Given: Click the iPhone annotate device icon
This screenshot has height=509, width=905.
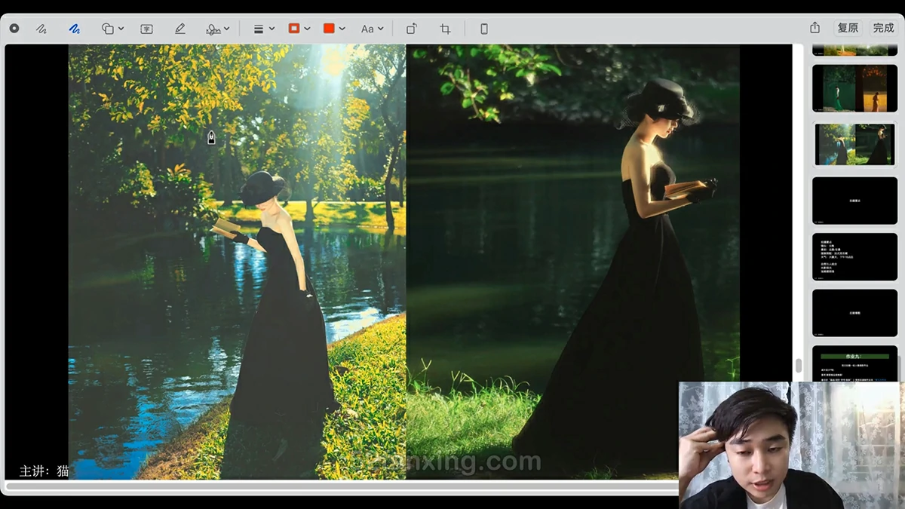Looking at the screenshot, I should tap(484, 29).
